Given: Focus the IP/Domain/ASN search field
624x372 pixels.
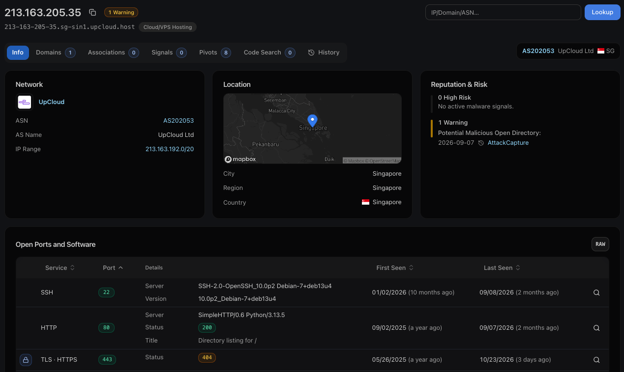Looking at the screenshot, I should point(503,12).
